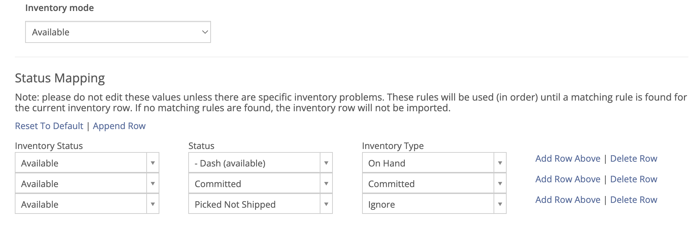This screenshot has width=698, height=230.
Task: Click the Picked Not Shipped status field
Action: (235, 205)
